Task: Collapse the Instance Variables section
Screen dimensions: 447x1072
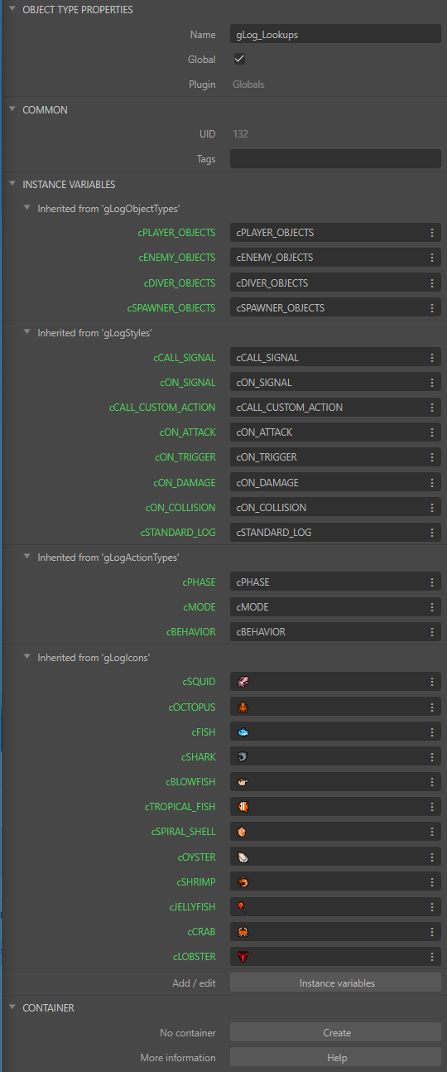Action: coord(12,185)
